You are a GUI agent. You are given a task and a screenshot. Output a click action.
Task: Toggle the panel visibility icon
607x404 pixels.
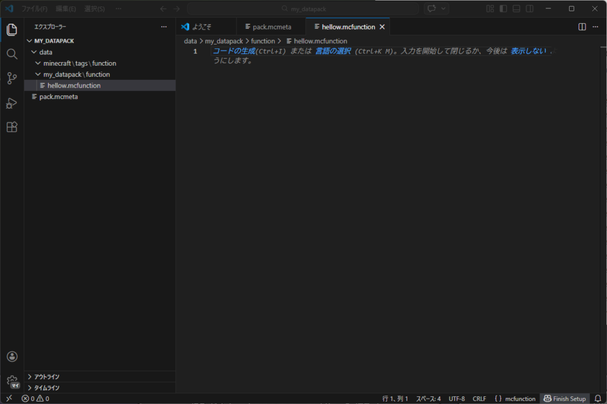[516, 8]
